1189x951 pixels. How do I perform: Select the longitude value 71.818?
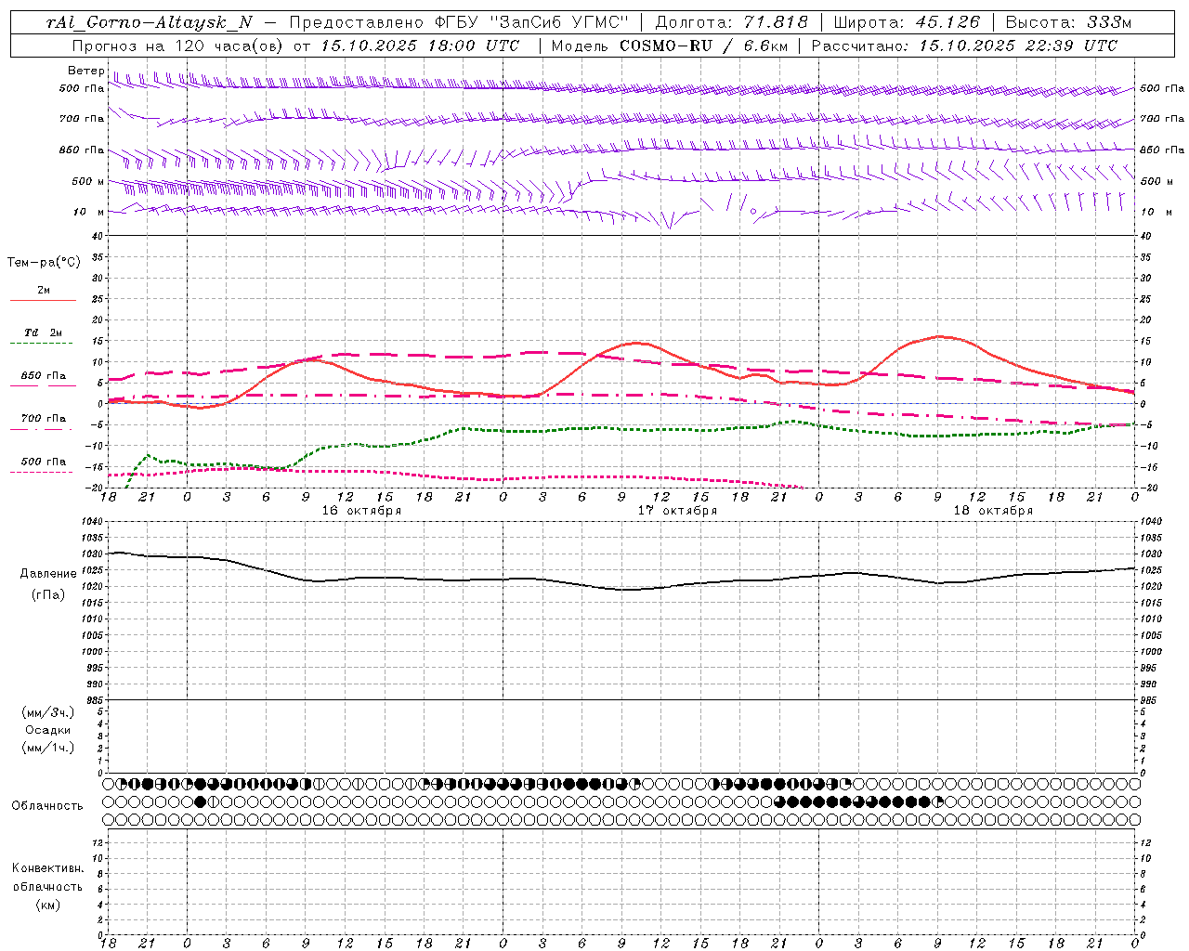coord(776,22)
